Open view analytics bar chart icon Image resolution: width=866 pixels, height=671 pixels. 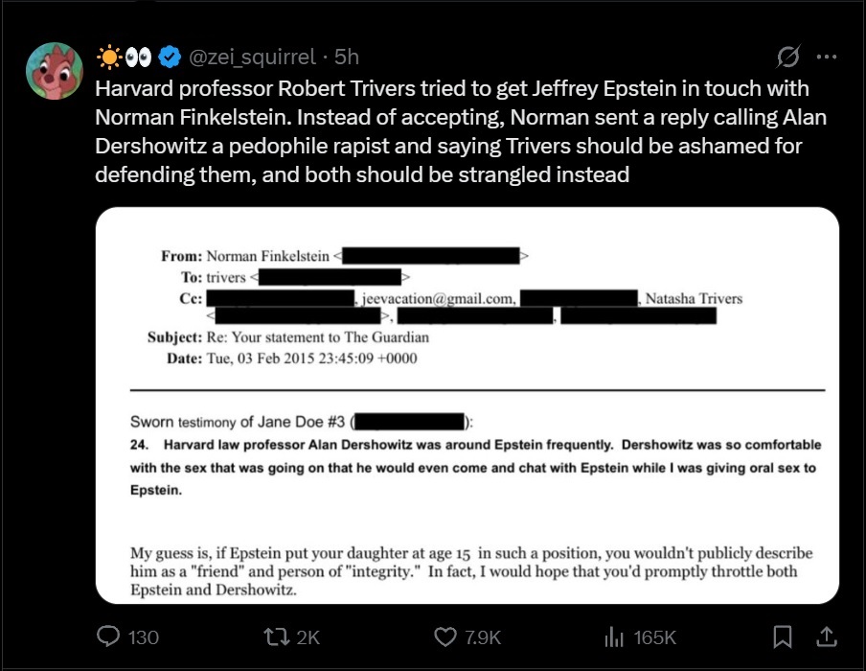point(614,636)
